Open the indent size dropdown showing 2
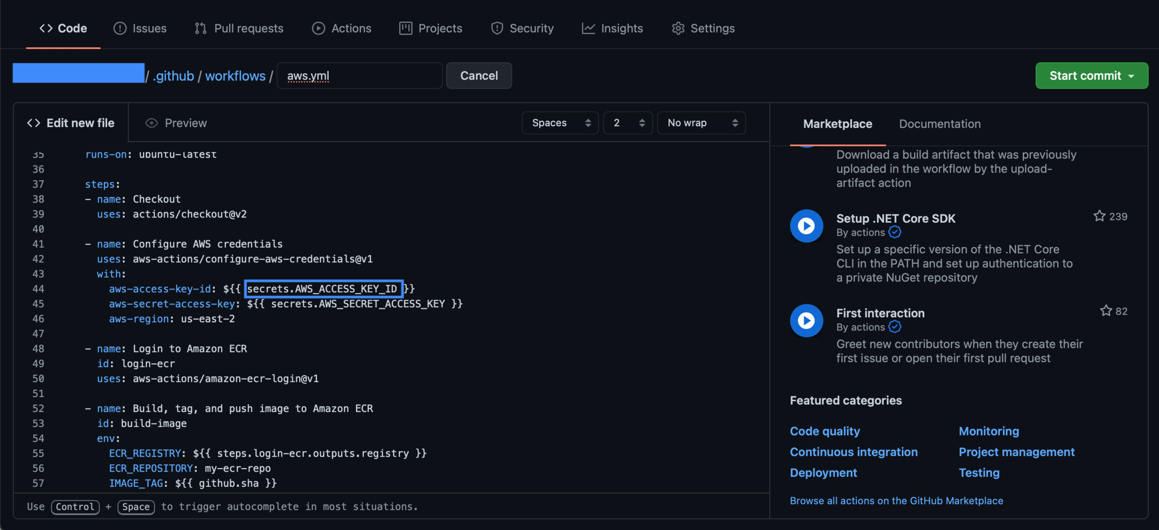Screen dimensions: 1159x530 pyautogui.click(x=628, y=122)
